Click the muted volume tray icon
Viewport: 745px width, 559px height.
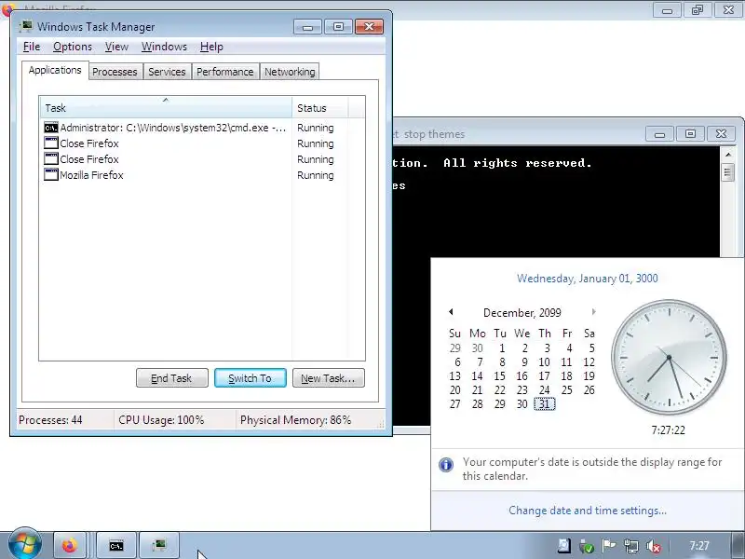pos(654,546)
